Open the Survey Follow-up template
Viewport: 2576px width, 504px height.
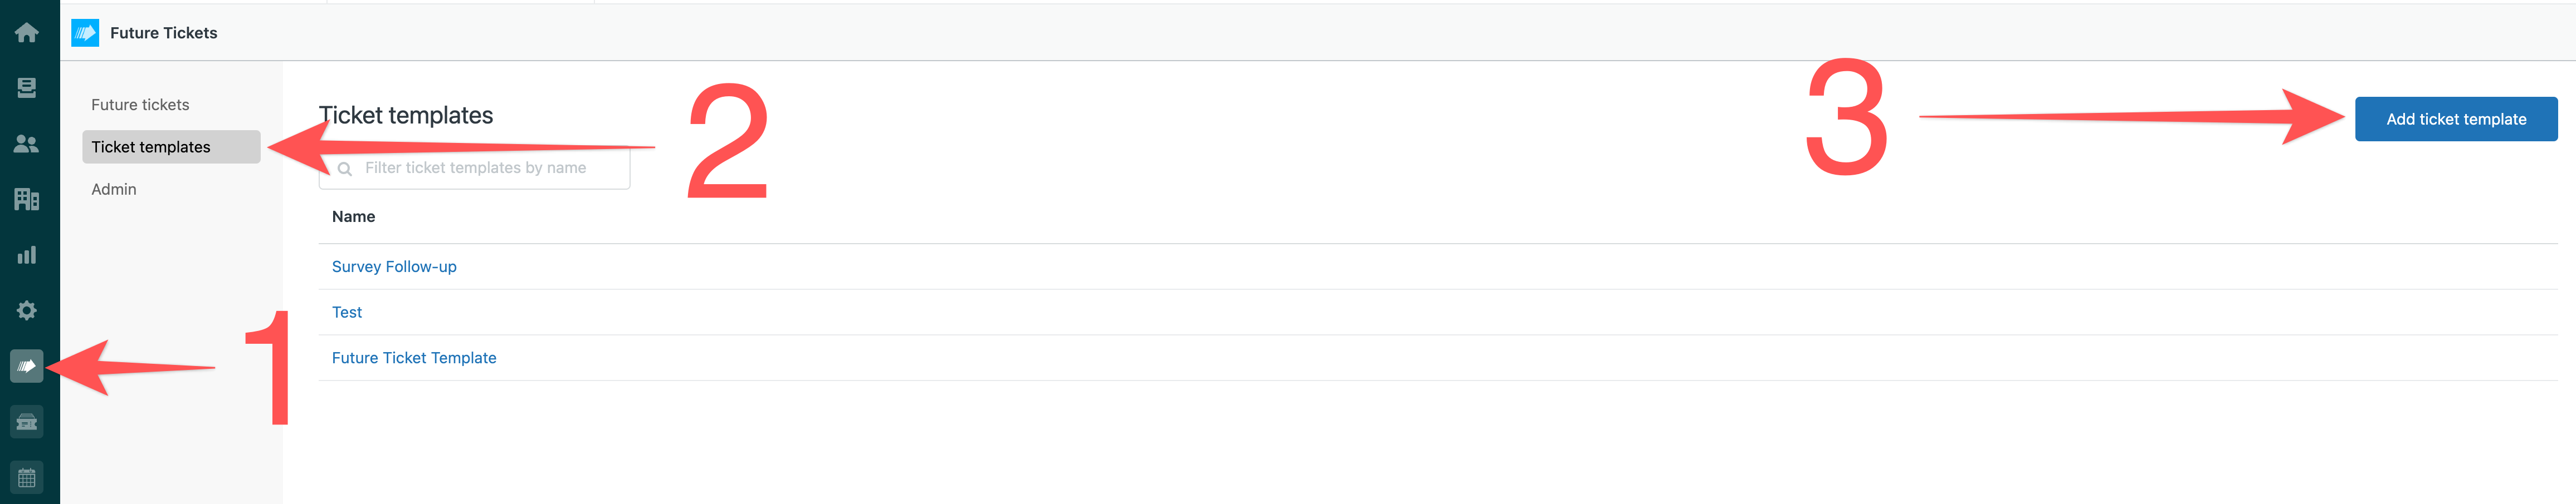tap(394, 266)
